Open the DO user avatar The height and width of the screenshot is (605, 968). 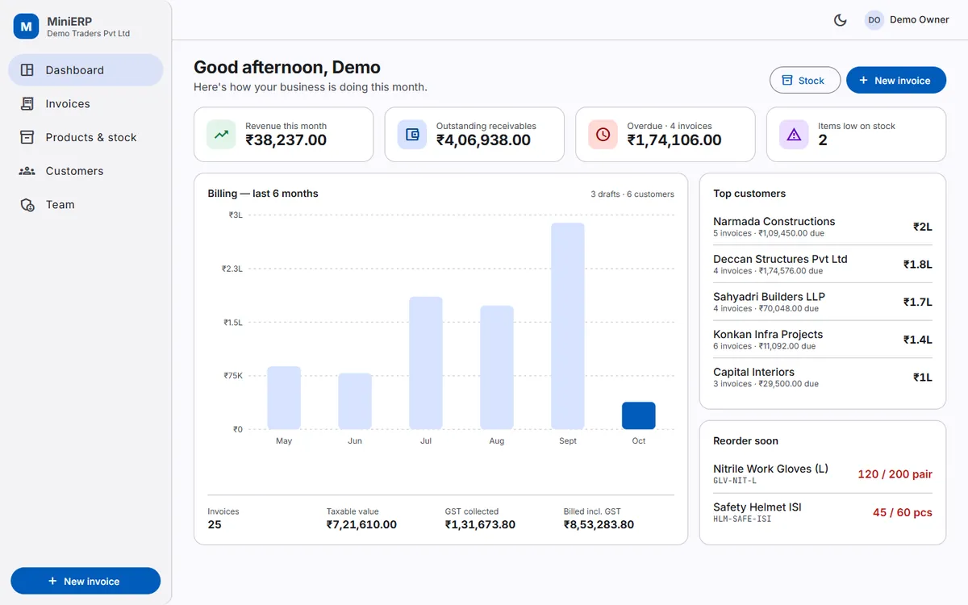874,20
